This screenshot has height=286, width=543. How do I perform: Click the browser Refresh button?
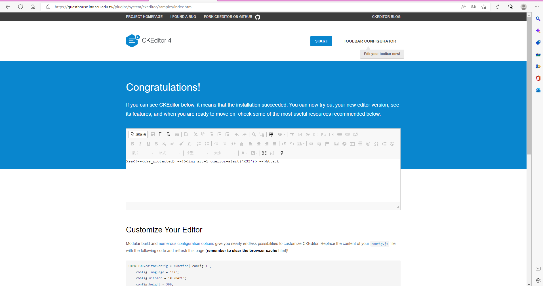[20, 7]
